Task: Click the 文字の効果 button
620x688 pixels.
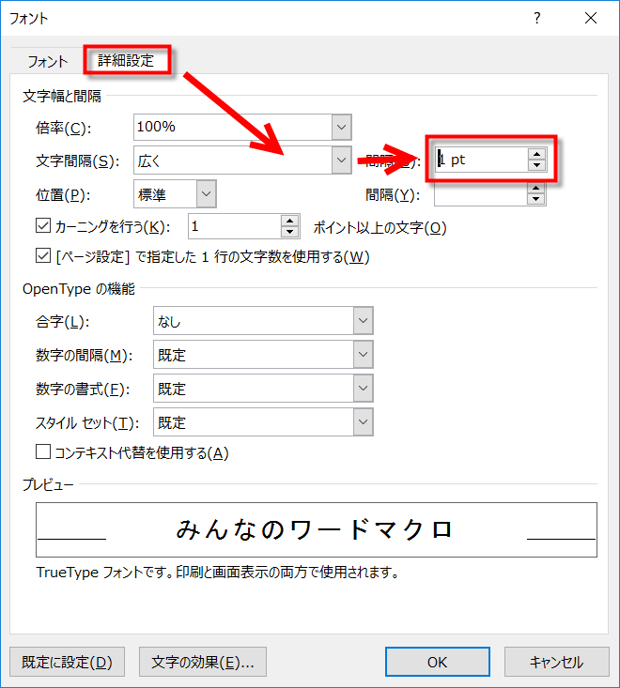Action: tap(203, 662)
